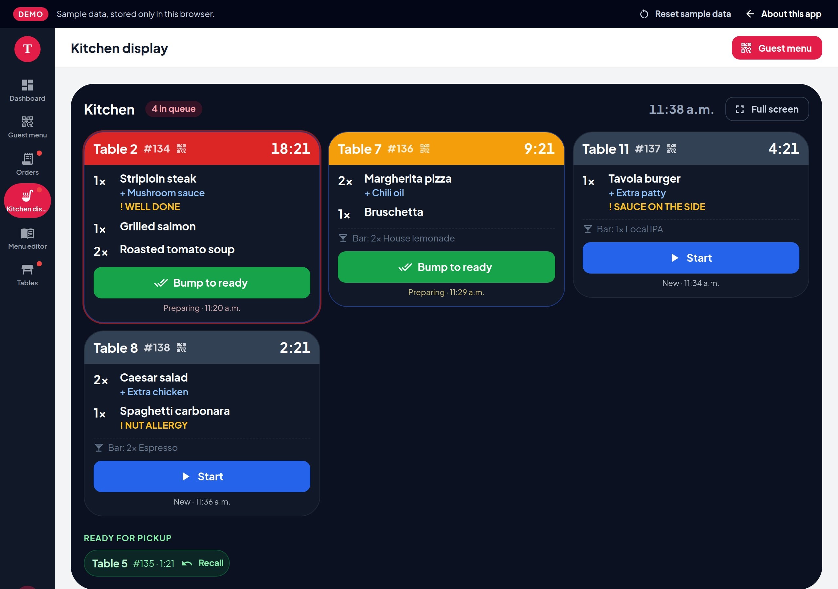
Task: Click the bar glass icon by House lemonade
Action: pos(343,238)
